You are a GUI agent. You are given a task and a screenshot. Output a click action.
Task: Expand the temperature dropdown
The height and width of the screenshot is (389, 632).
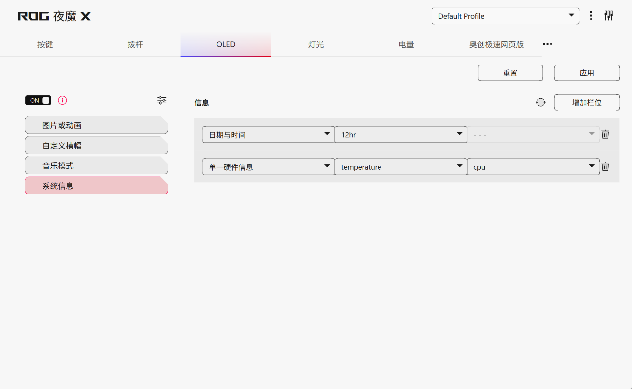pyautogui.click(x=400, y=167)
